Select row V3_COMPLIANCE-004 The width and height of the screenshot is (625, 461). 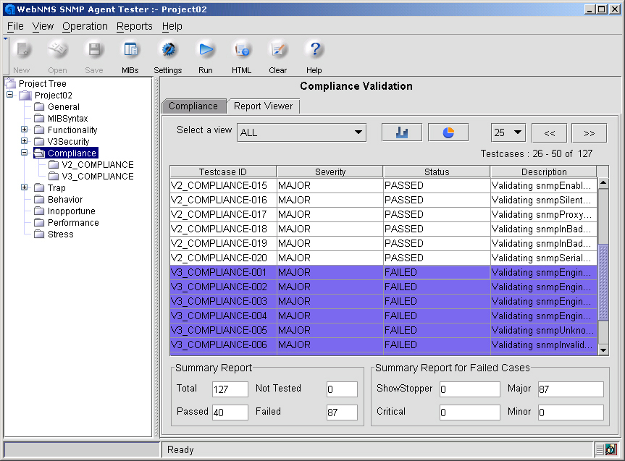(x=383, y=316)
